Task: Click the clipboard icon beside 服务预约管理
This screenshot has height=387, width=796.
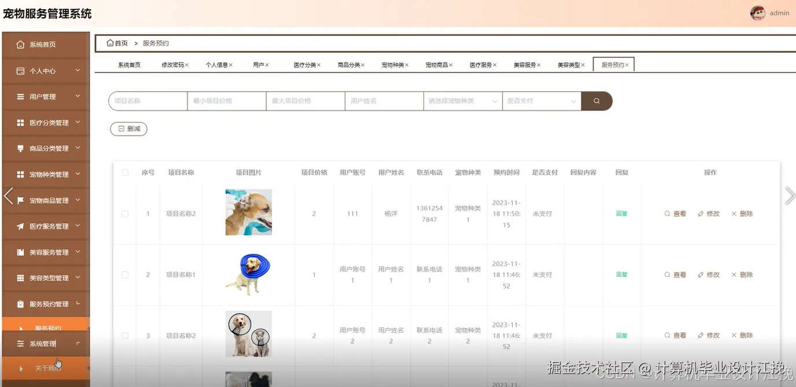Action: pyautogui.click(x=20, y=304)
